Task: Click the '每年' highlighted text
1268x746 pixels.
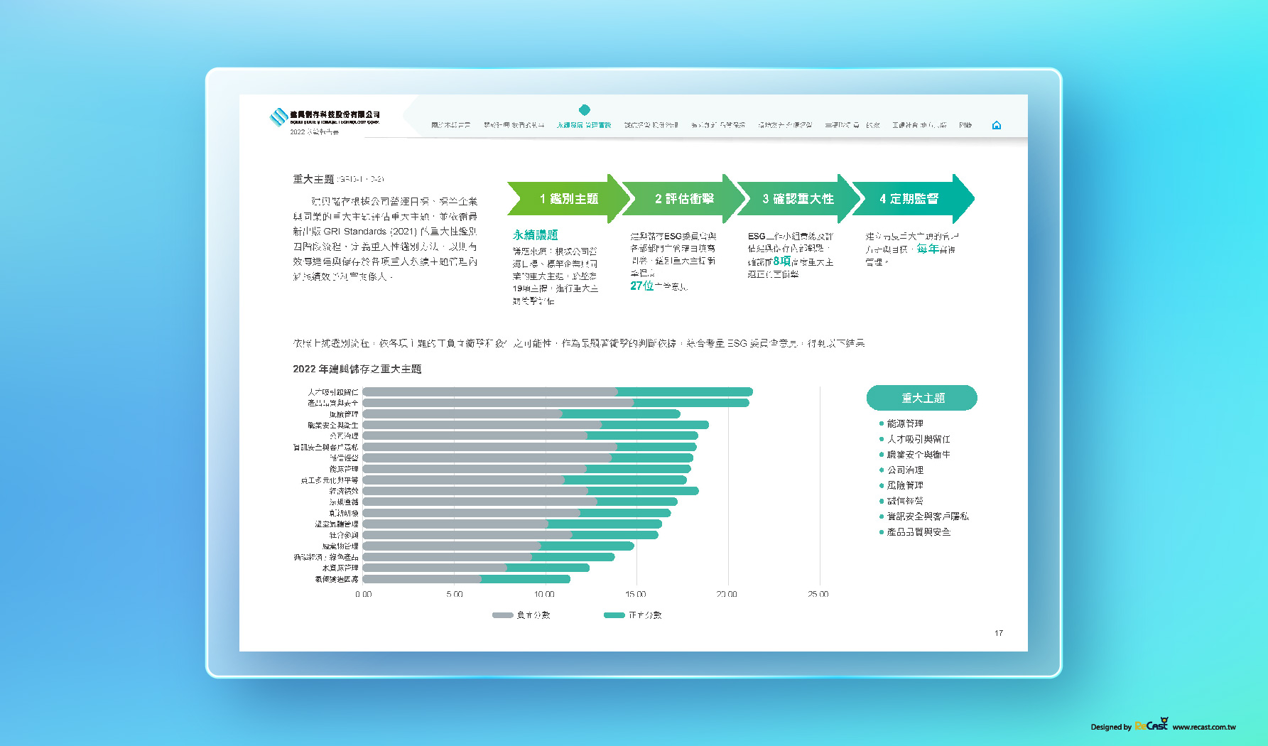Action: coord(927,249)
